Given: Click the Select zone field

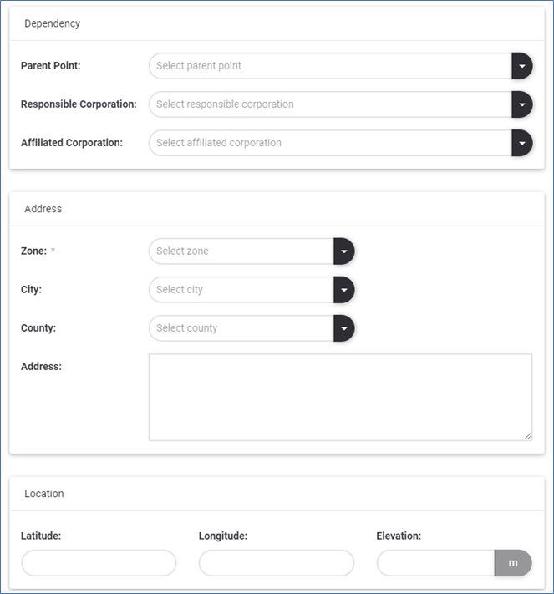Looking at the screenshot, I should tap(241, 251).
